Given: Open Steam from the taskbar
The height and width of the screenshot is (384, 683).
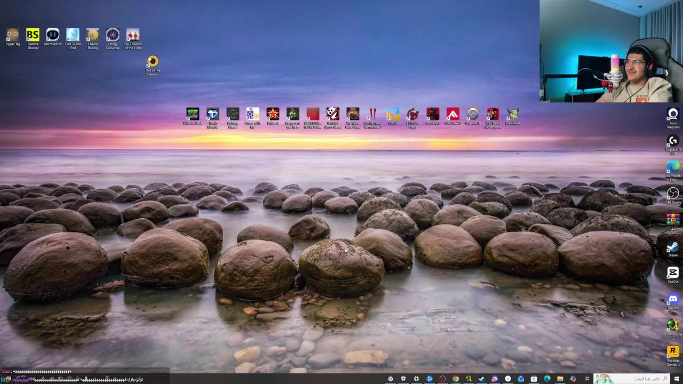Looking at the screenshot, I should pyautogui.click(x=481, y=379).
